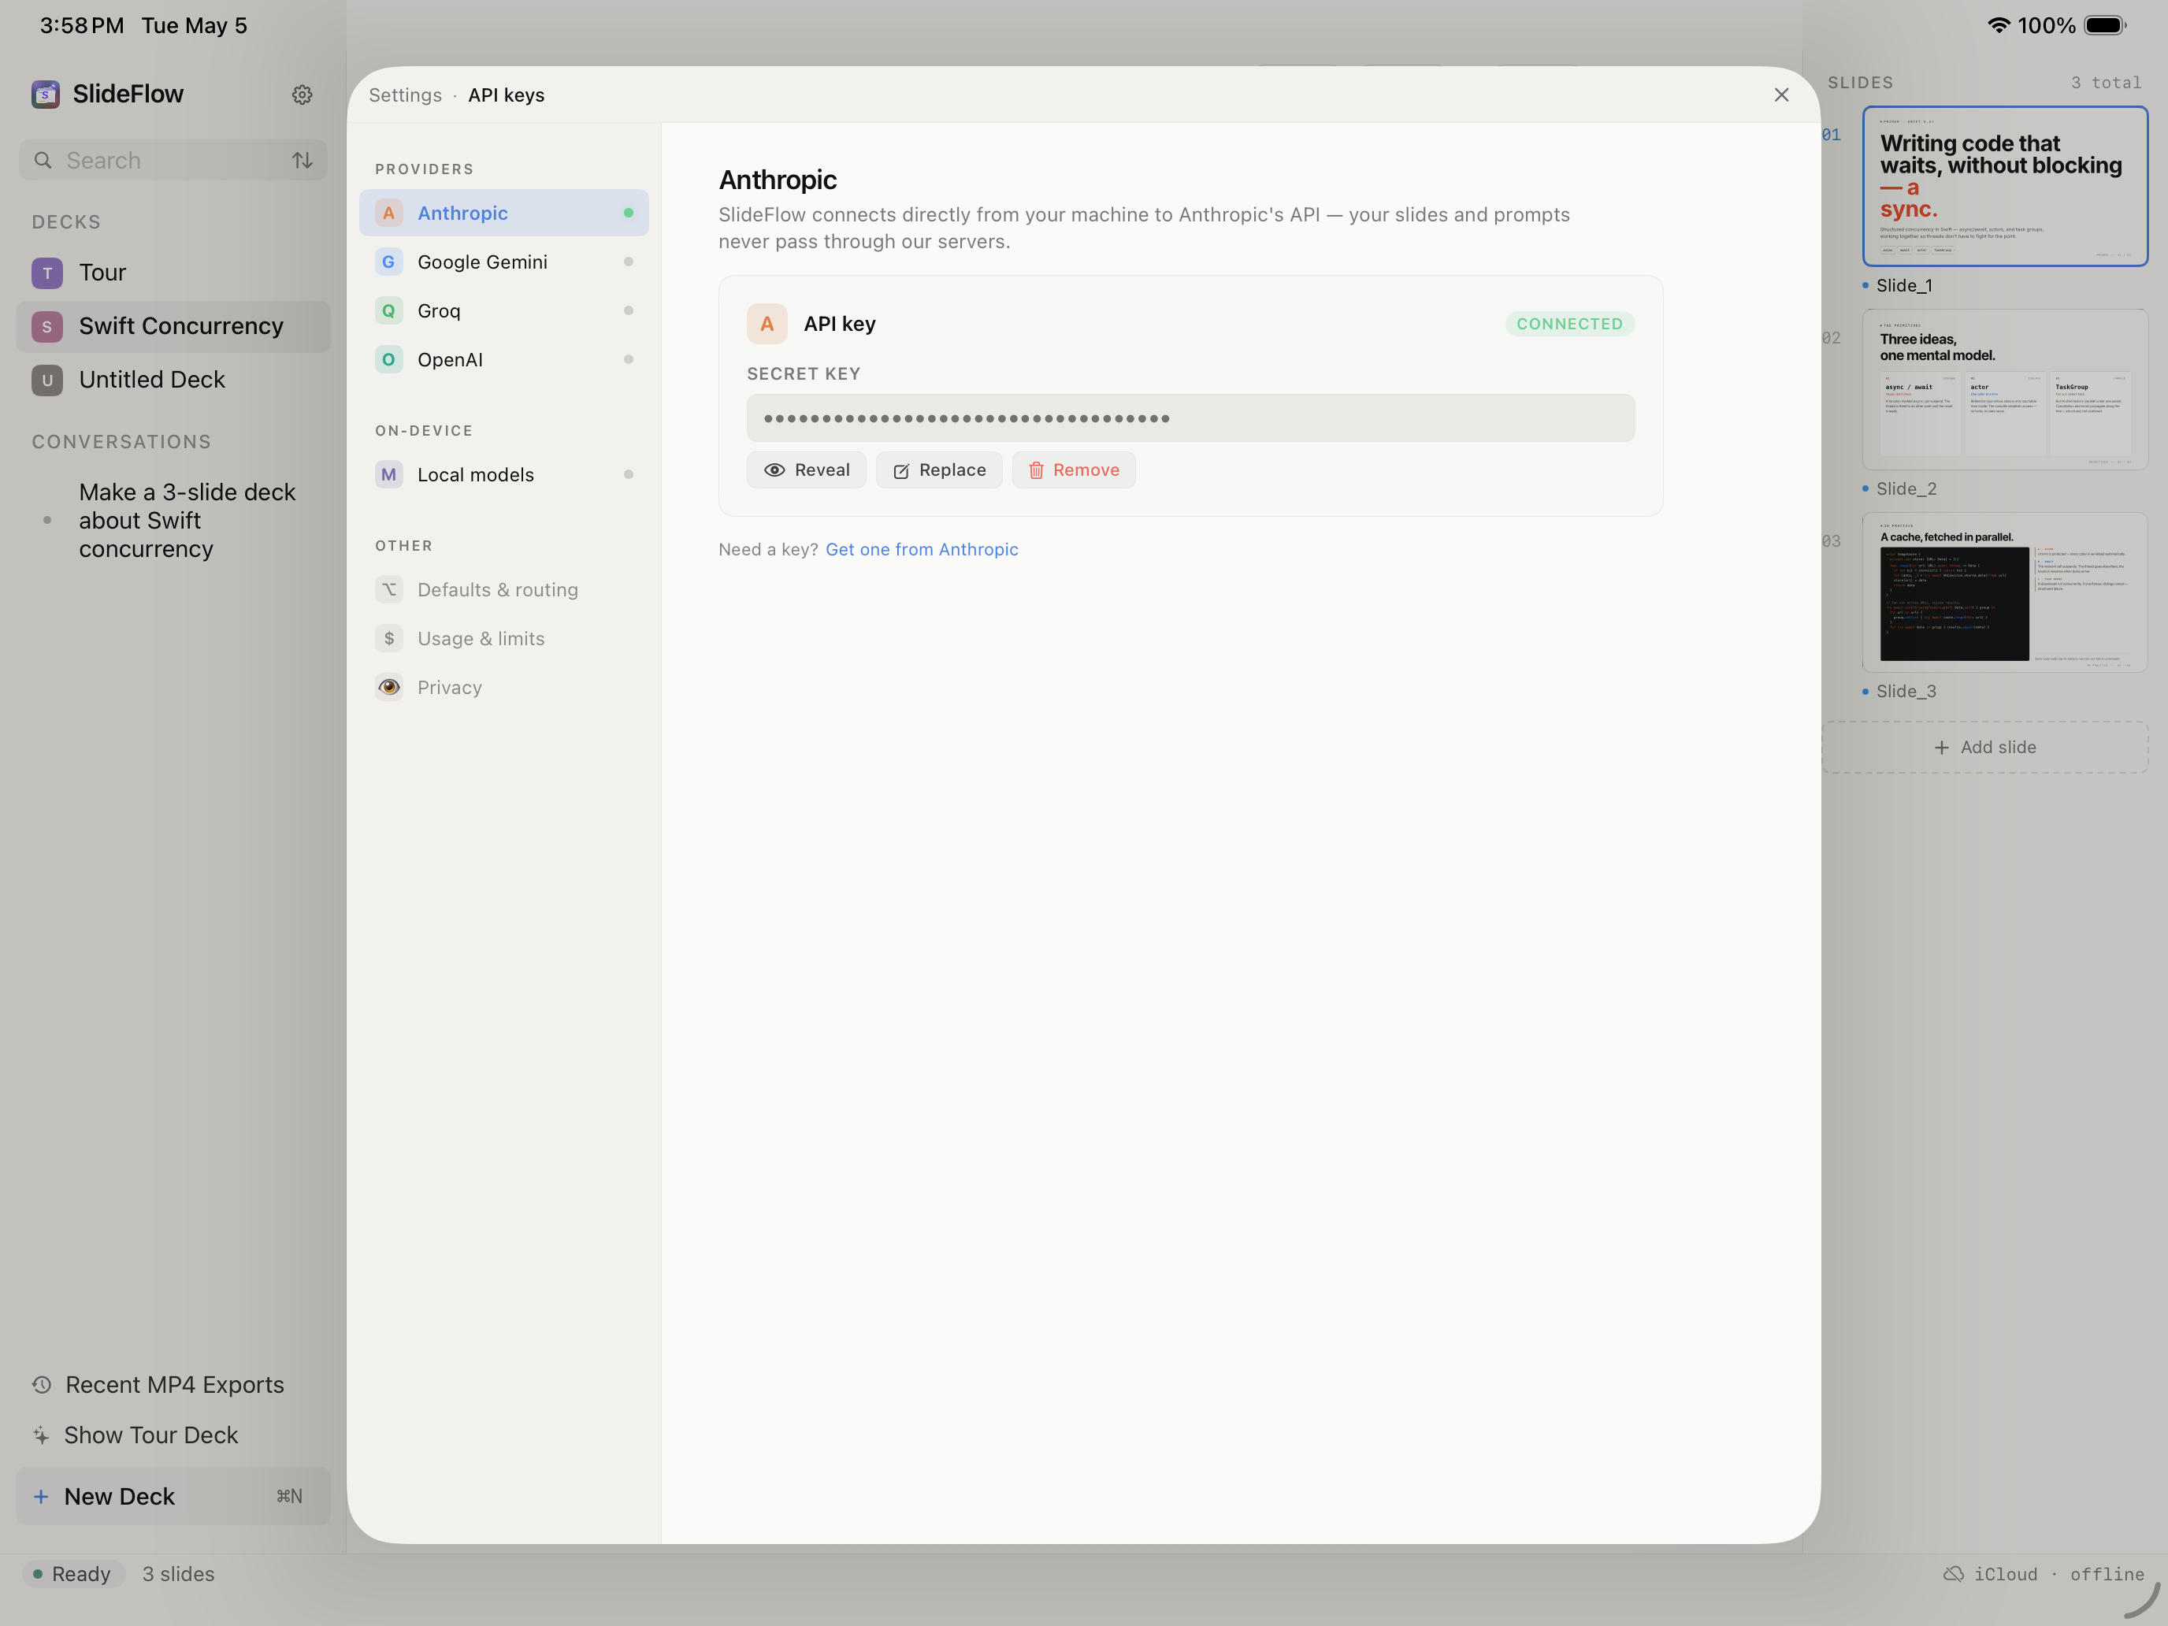2168x1626 pixels.
Task: Click the Slide_3 name label
Action: [x=1906, y=691]
